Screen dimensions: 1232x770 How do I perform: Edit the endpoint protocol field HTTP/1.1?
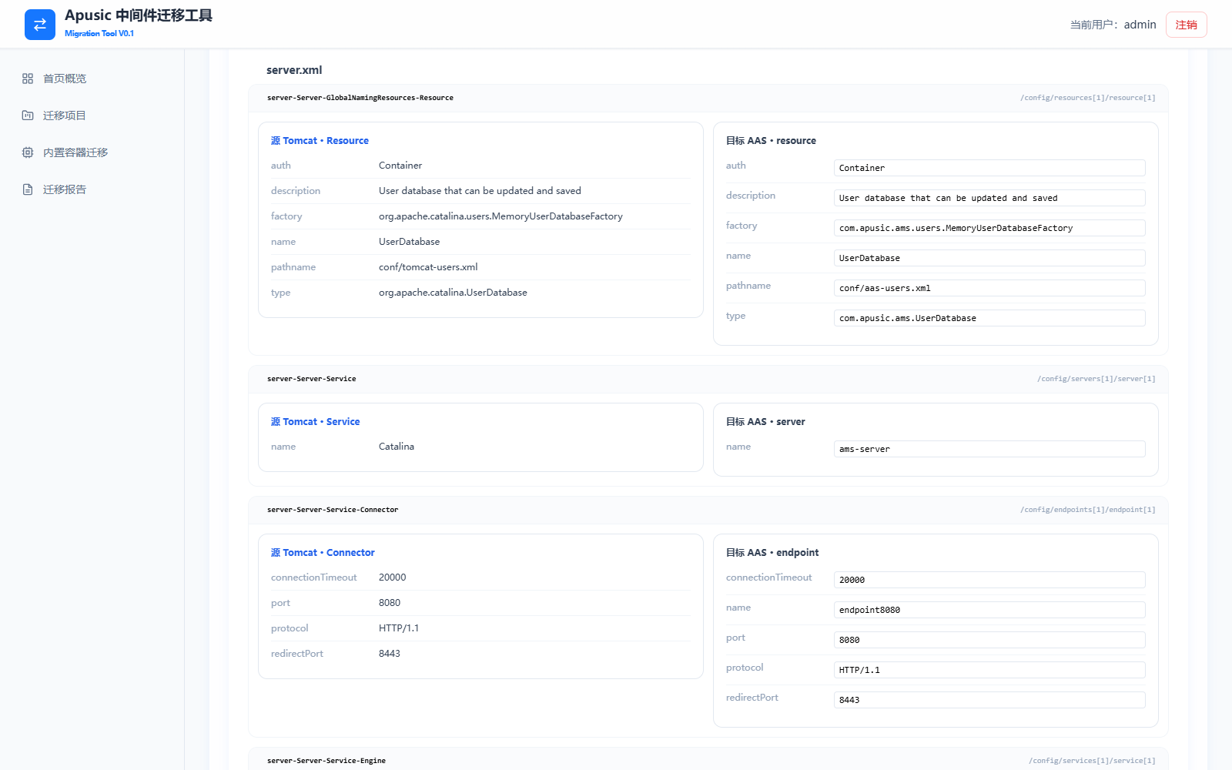click(989, 670)
